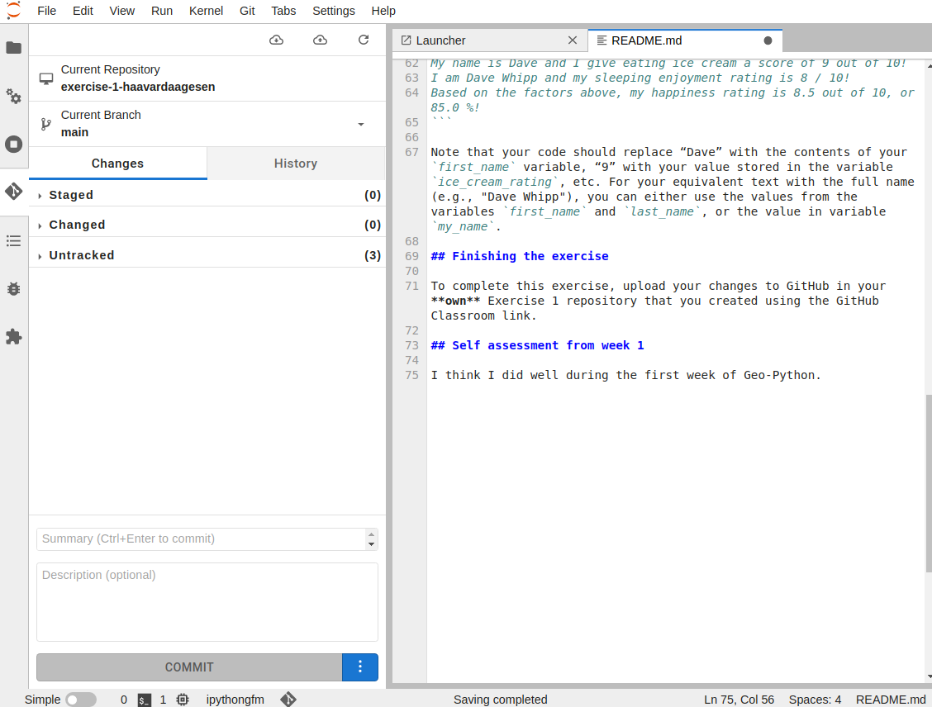Open the Table of Contents icon
The image size is (932, 707).
(x=14, y=240)
